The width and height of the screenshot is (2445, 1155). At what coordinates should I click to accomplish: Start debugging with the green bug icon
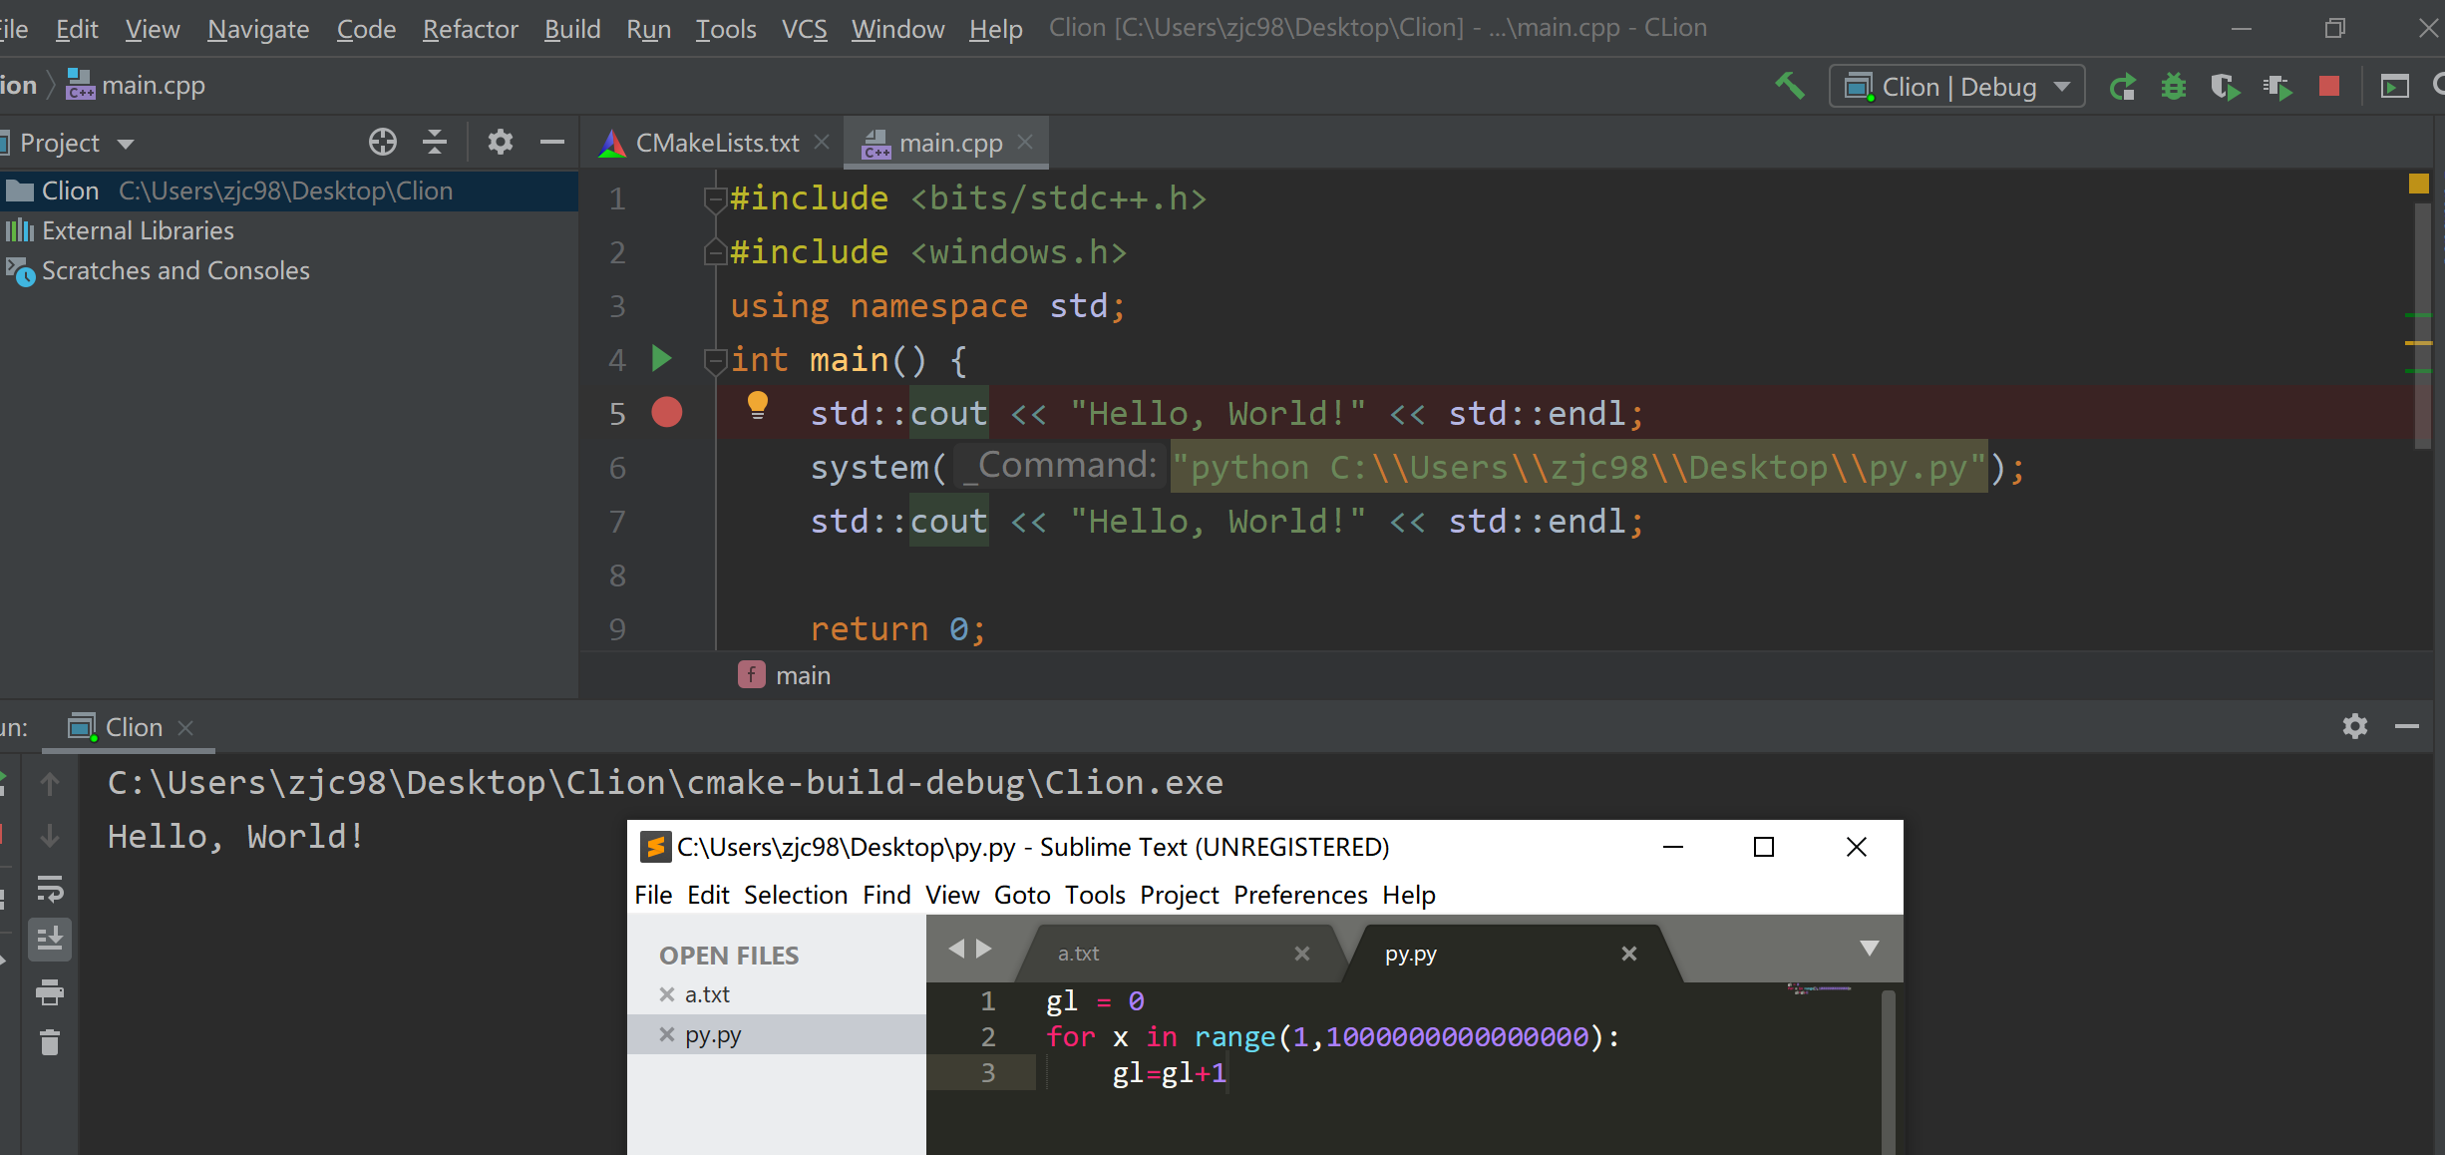point(2174,87)
